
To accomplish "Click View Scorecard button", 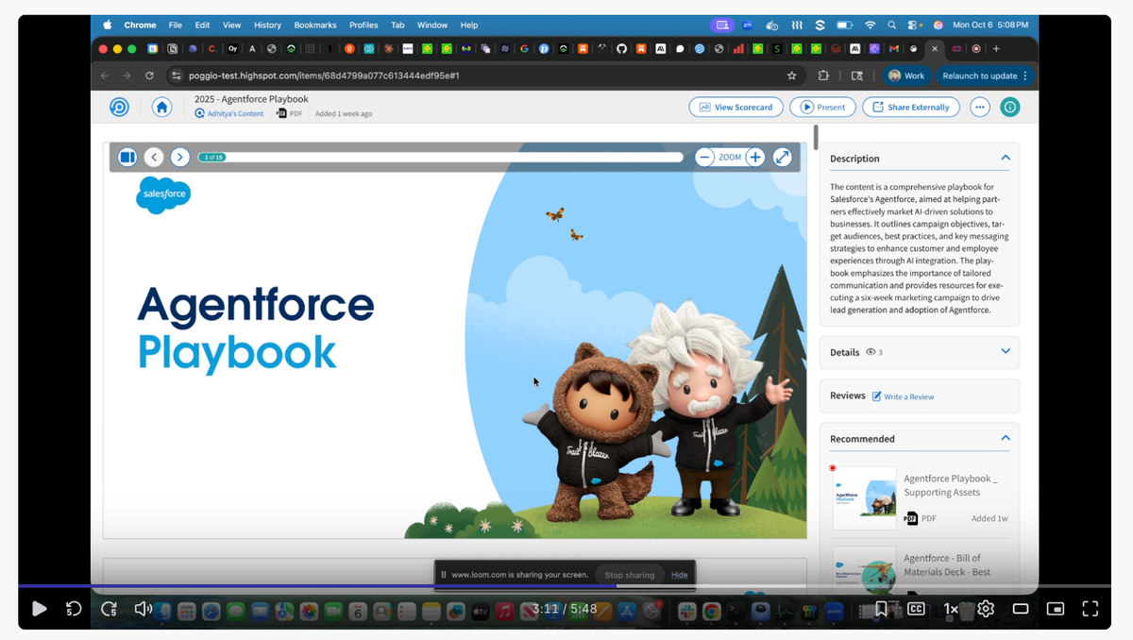I will 736,107.
